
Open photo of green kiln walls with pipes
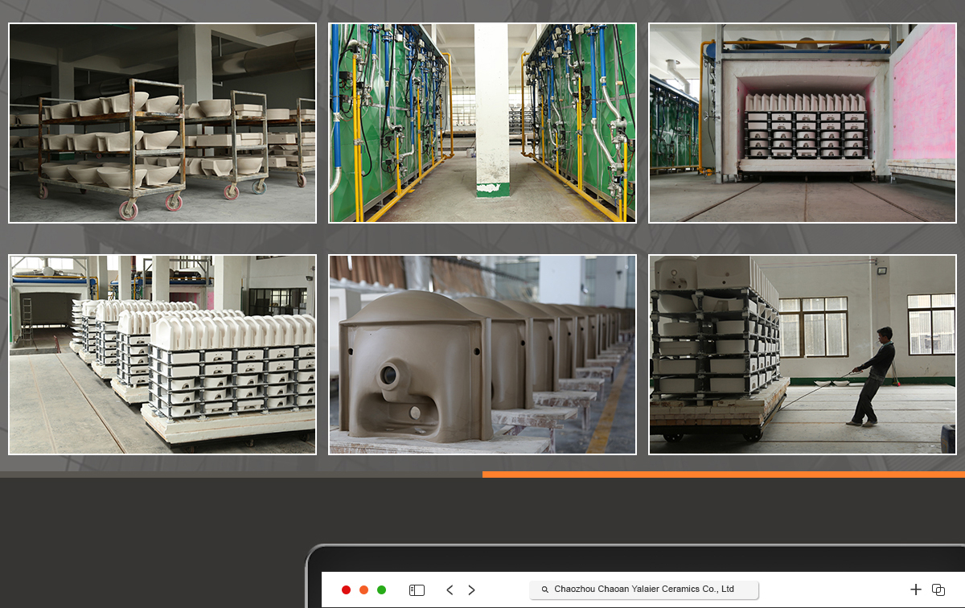(x=482, y=123)
